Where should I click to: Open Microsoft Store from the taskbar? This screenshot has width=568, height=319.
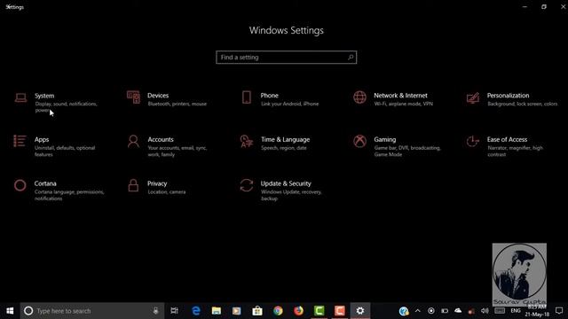(x=257, y=311)
